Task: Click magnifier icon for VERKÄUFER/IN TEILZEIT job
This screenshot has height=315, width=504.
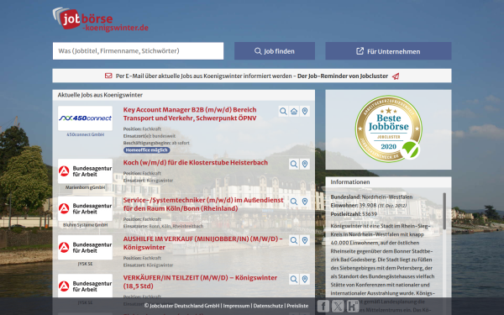Action: point(294,280)
